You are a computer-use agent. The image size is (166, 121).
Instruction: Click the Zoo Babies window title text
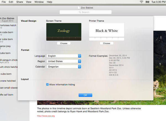(x=87, y=8)
